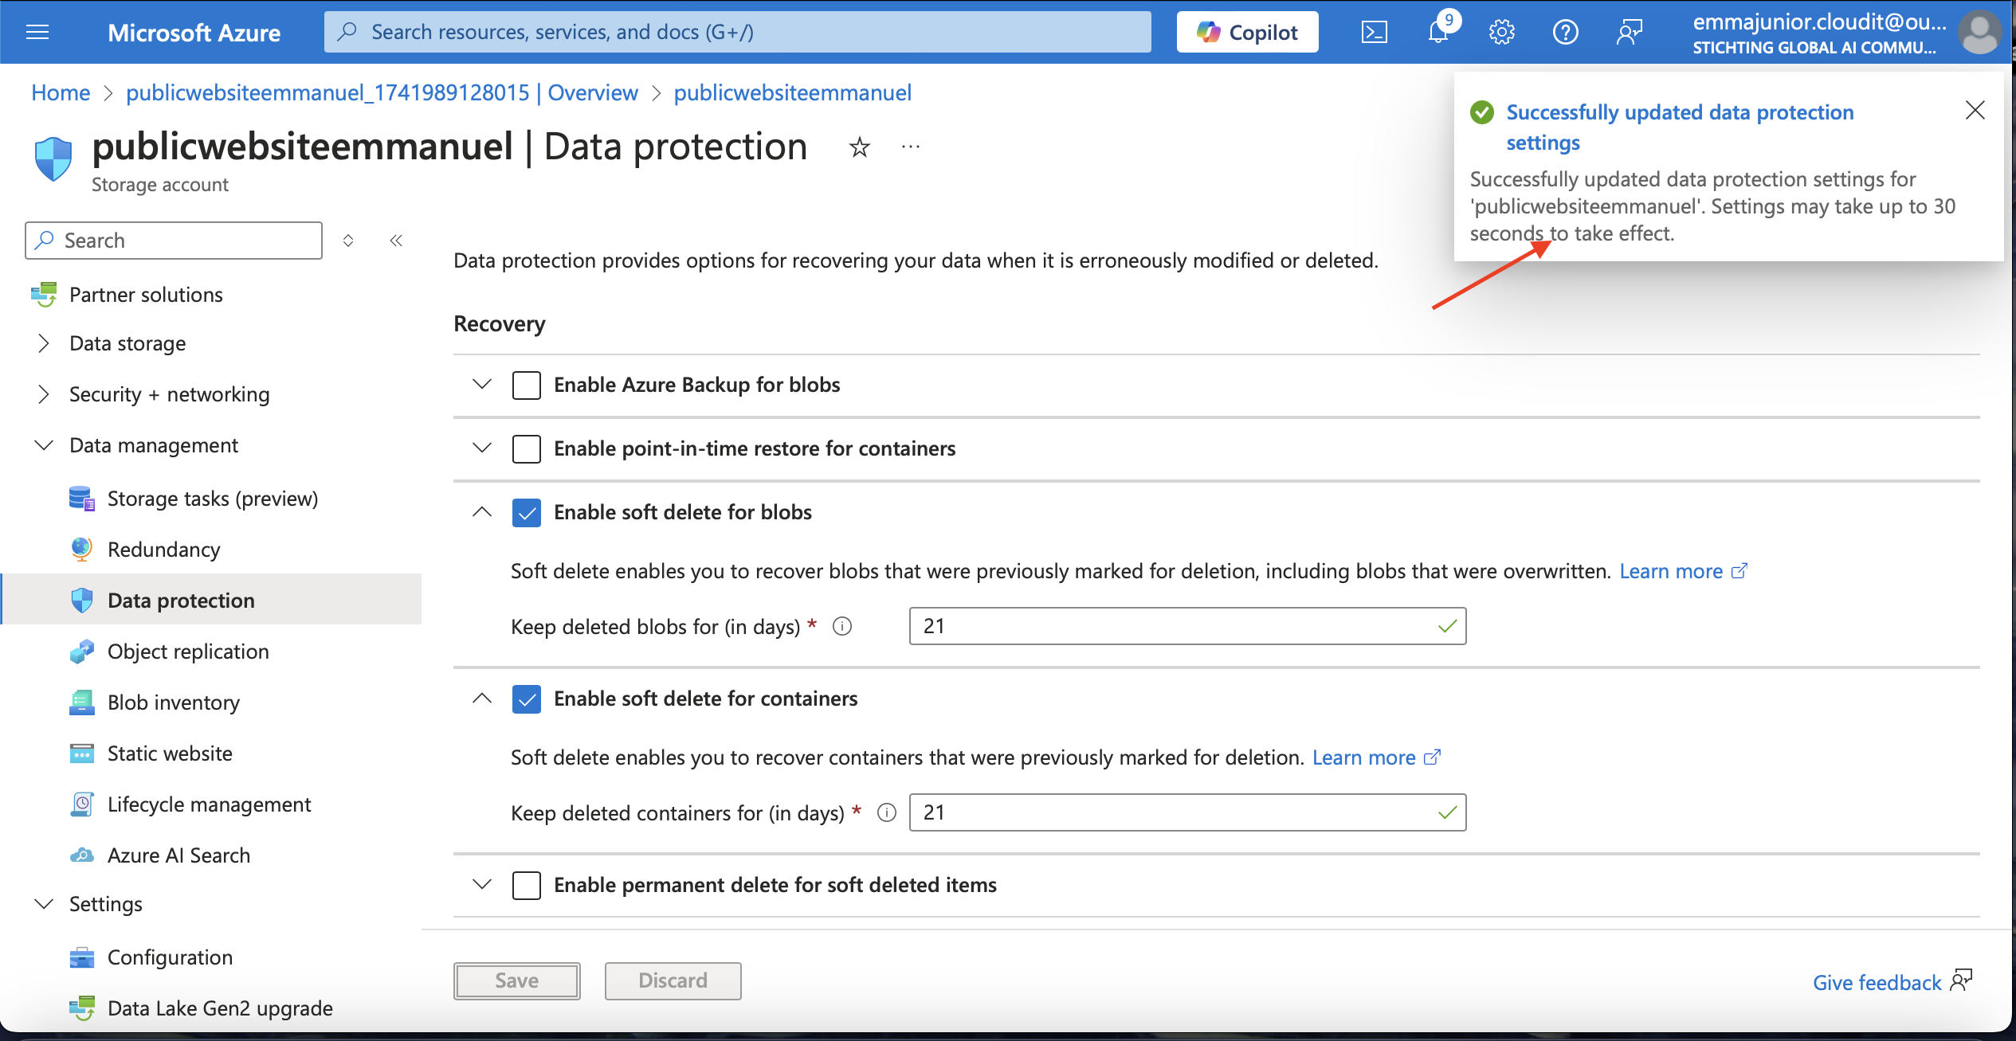Open Object replication in the sidebar
The height and width of the screenshot is (1041, 2016).
(188, 652)
